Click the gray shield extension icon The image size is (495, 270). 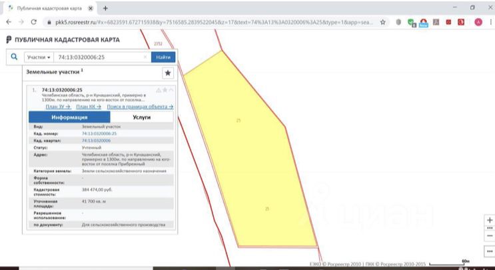pos(398,22)
